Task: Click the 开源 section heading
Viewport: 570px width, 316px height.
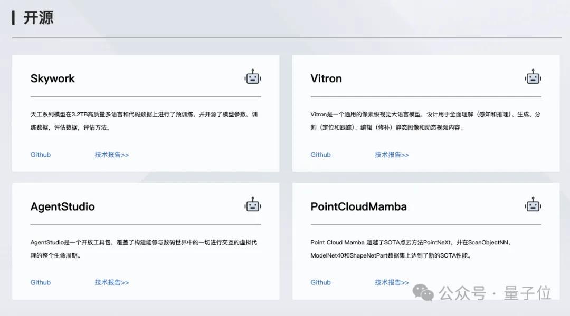Action: [x=38, y=18]
